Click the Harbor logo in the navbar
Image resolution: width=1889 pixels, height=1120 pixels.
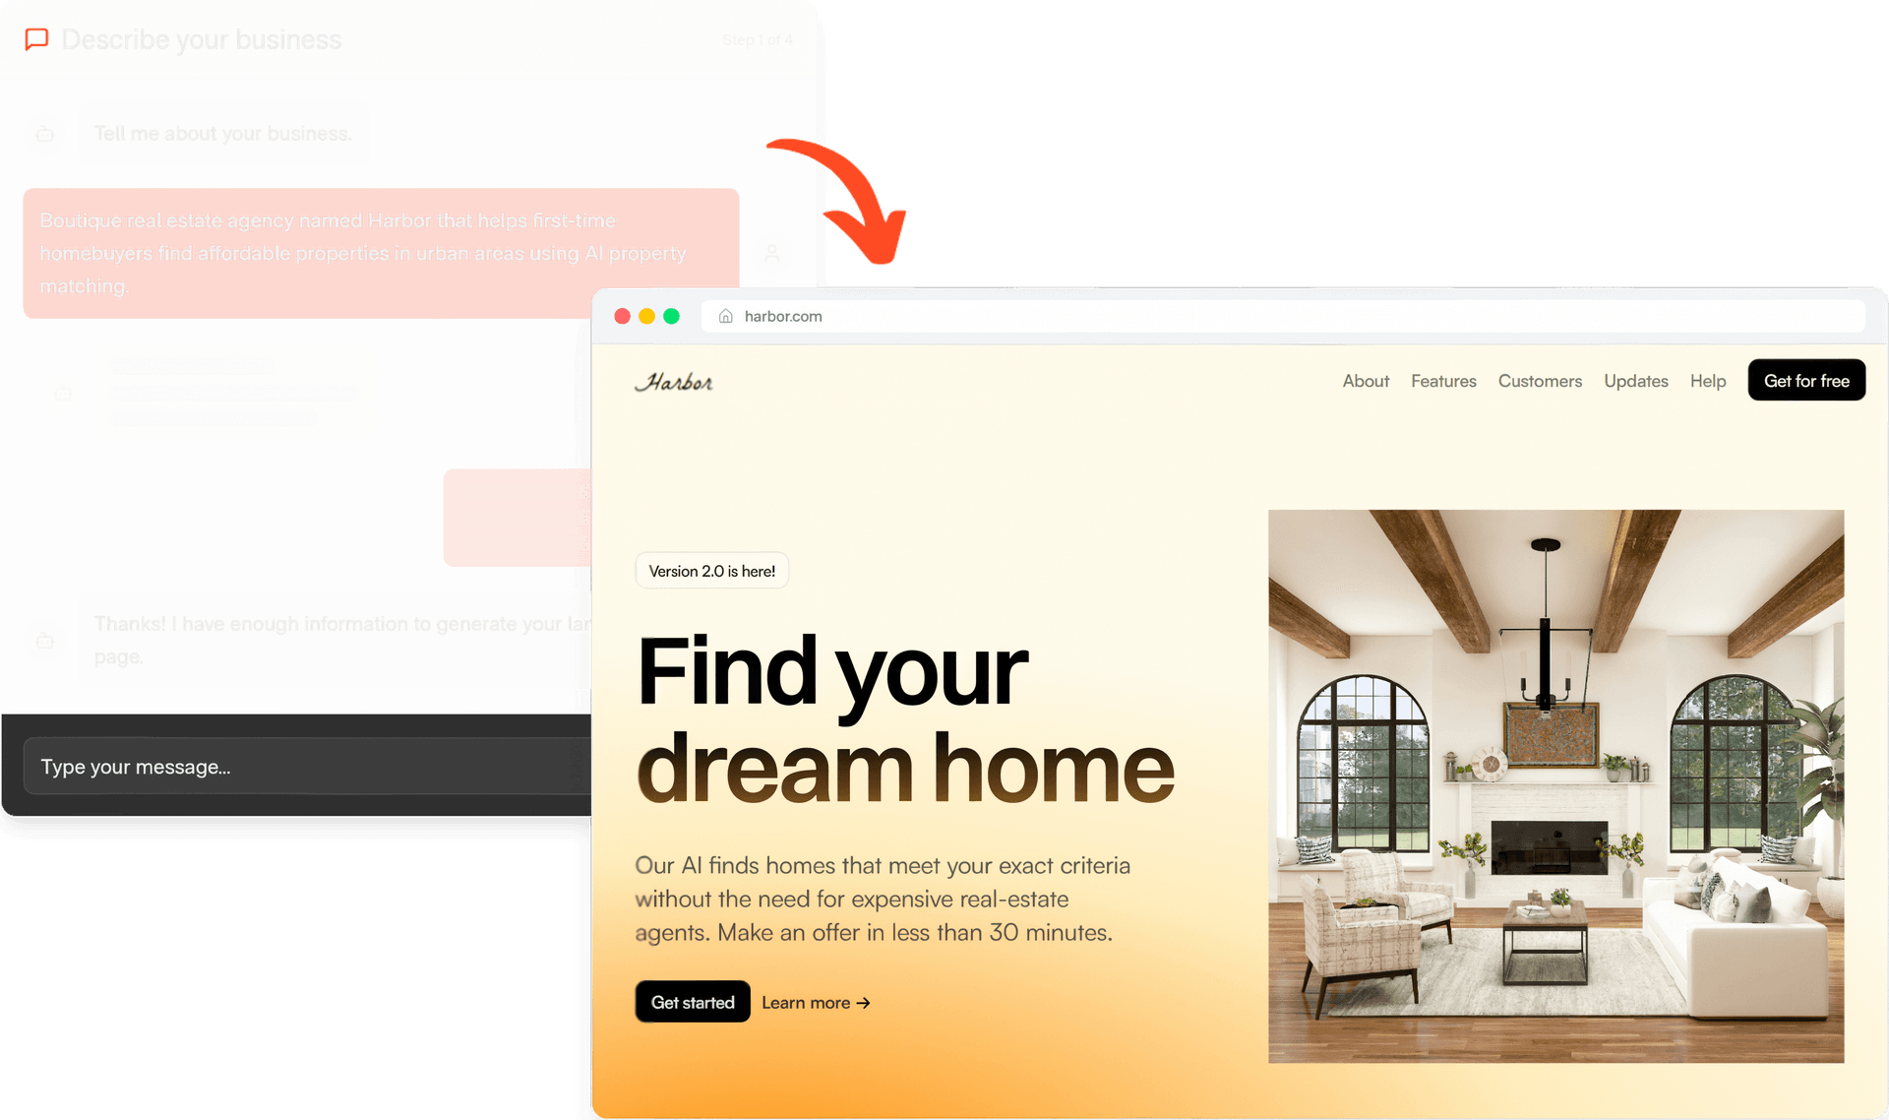click(674, 381)
